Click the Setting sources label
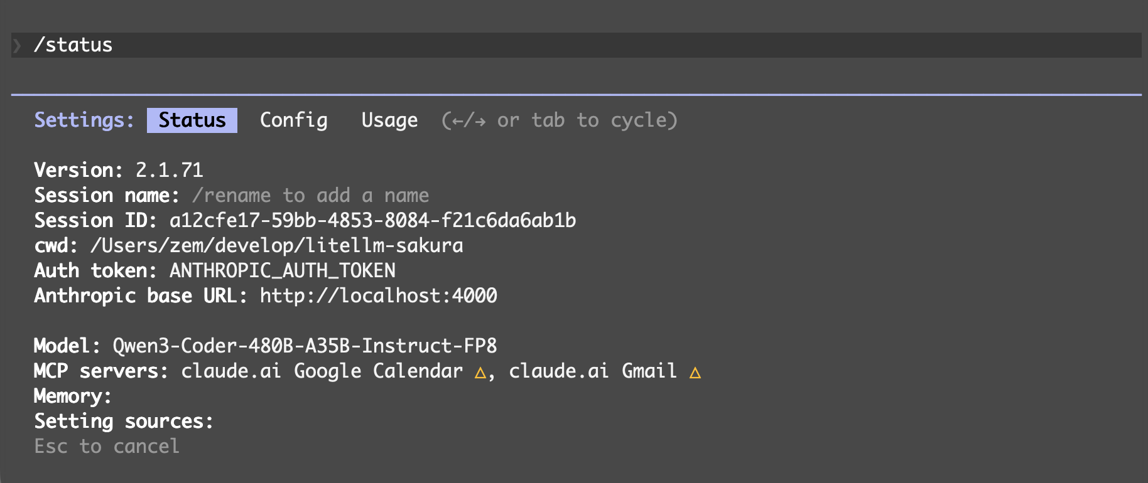 coord(124,421)
